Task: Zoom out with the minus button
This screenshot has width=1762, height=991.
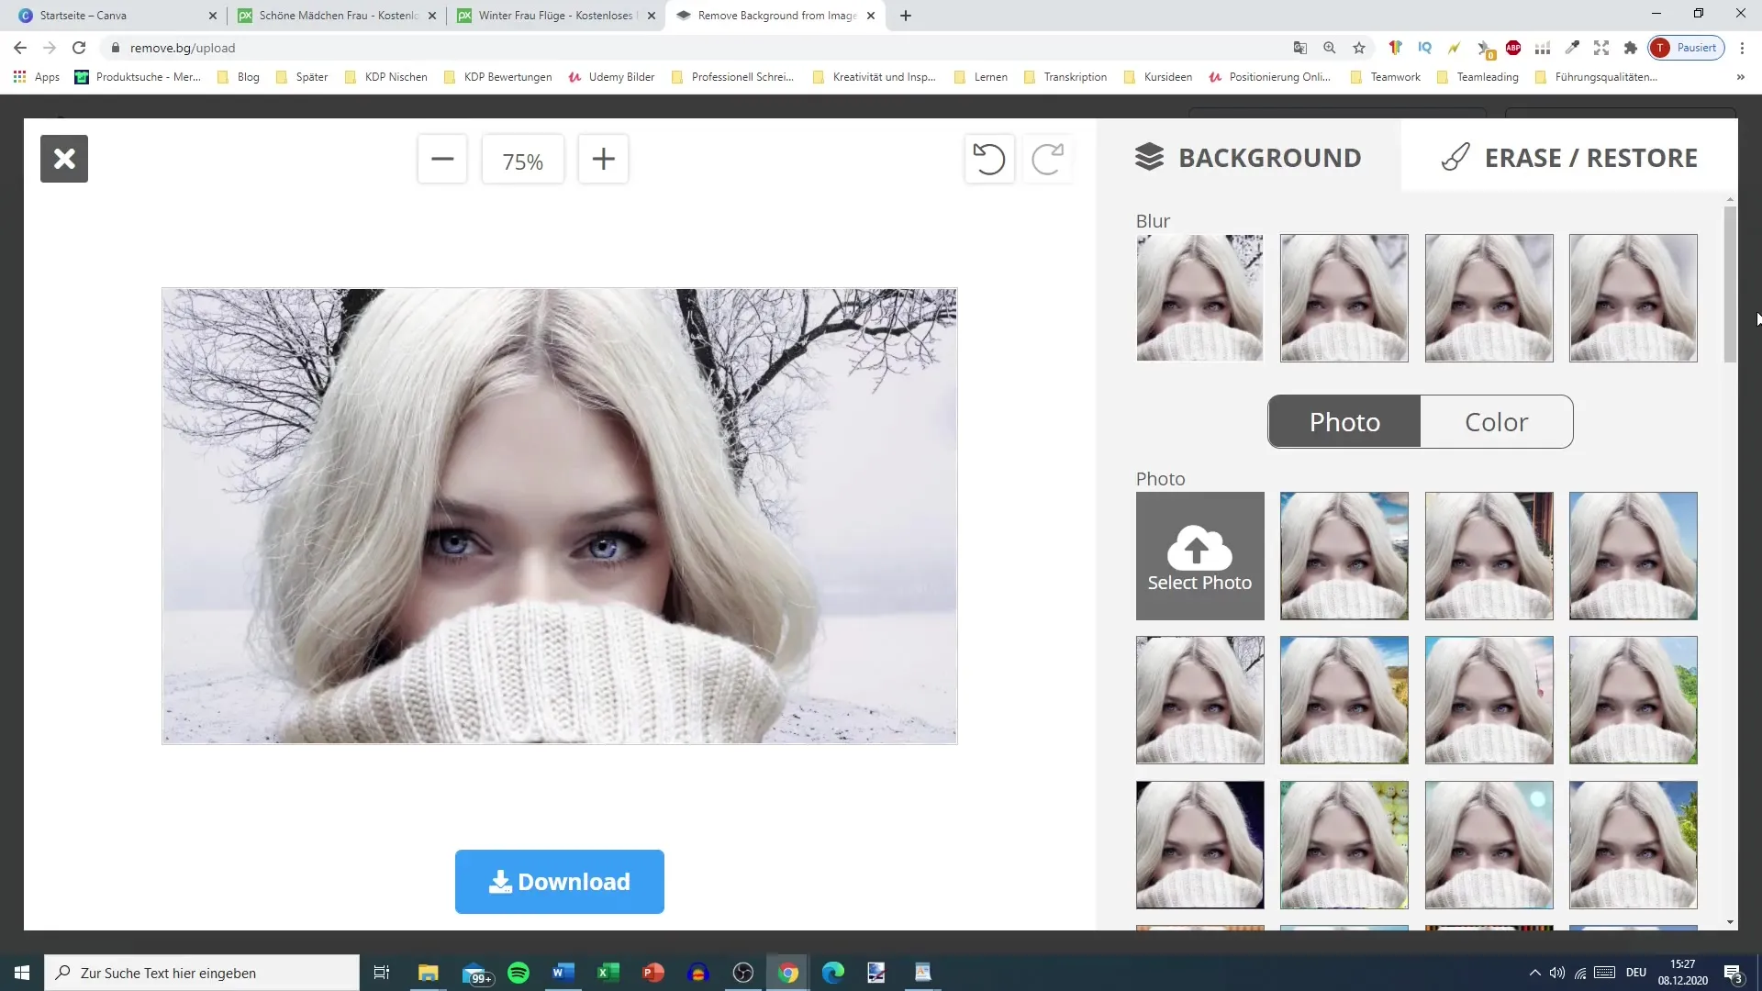Action: [x=442, y=159]
